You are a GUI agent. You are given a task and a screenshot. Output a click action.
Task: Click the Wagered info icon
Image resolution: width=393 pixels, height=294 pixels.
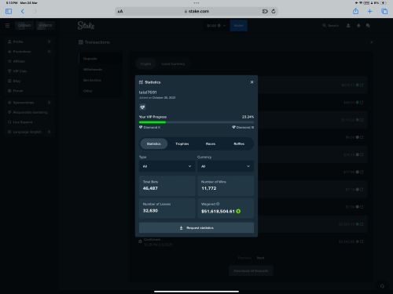coord(218,204)
